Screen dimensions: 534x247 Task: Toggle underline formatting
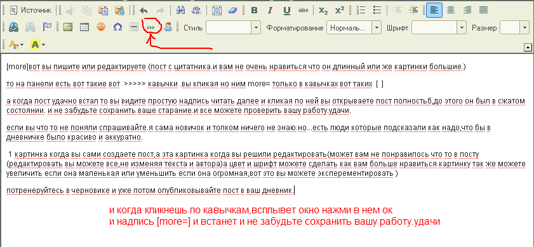point(287,10)
